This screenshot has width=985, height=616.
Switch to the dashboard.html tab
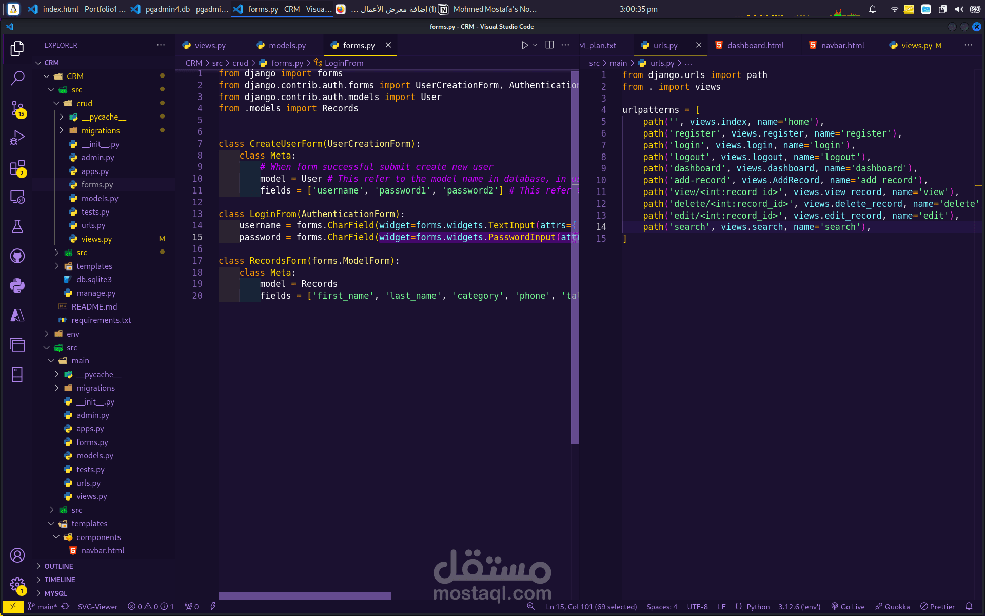[x=755, y=46]
